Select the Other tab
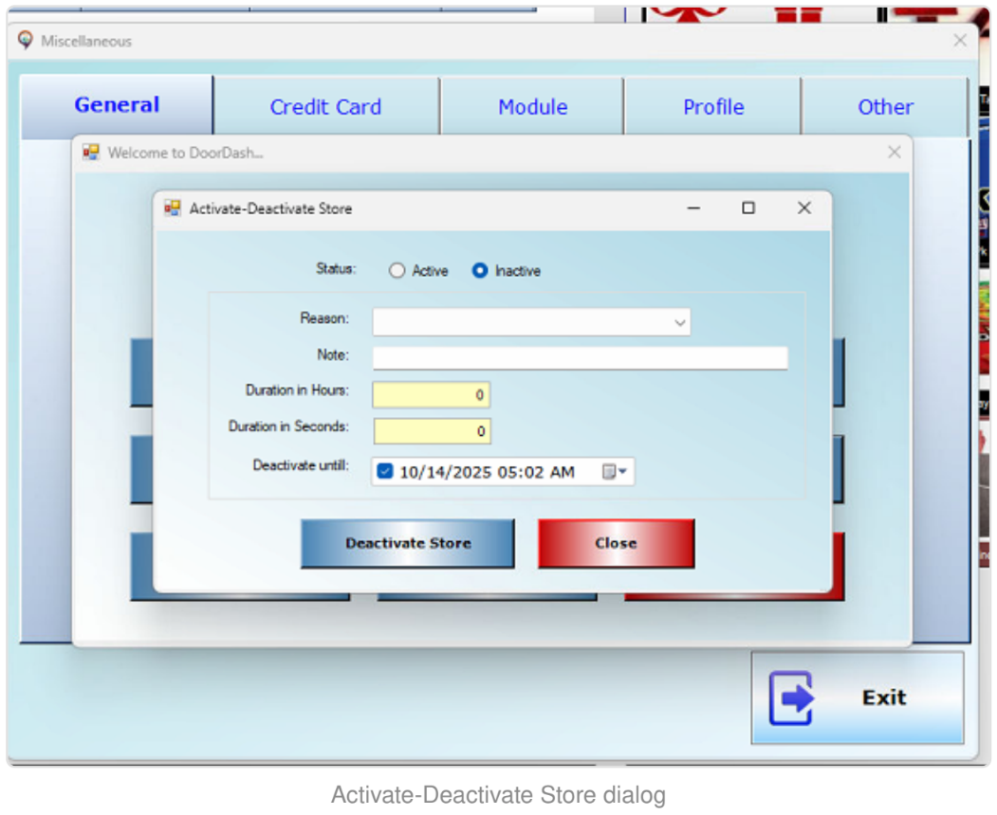 885,107
